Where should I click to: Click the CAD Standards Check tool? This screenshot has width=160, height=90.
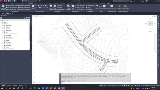[88, 7]
